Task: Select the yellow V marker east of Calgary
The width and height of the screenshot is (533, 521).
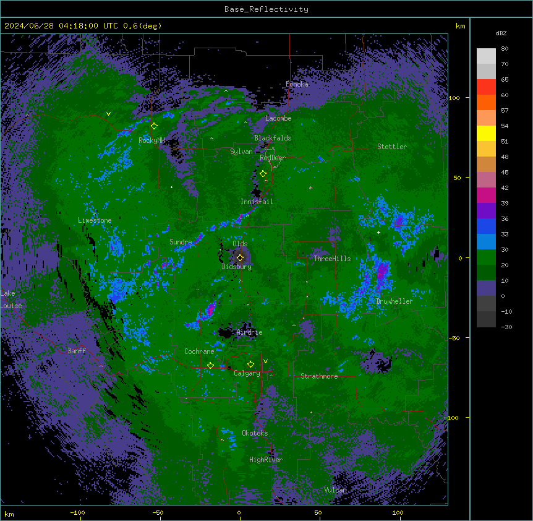Action: point(265,361)
